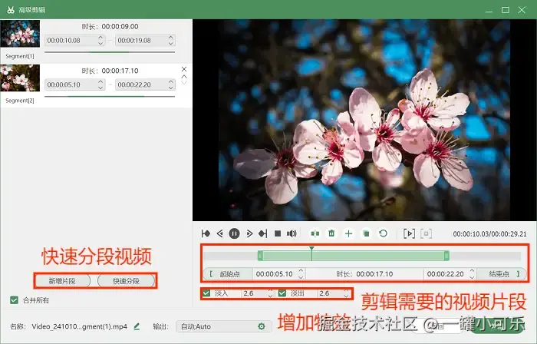The width and height of the screenshot is (537, 344).
Task: Click the play selected segment bracket icon
Action: coord(409,233)
